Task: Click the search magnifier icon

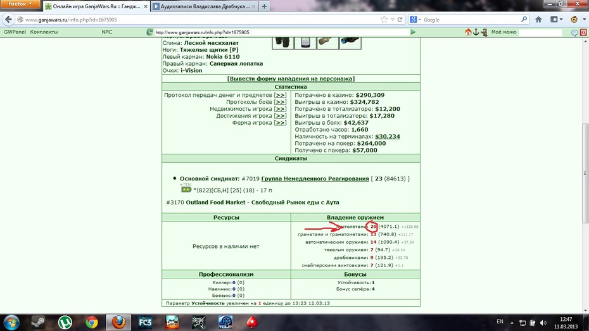Action: click(524, 19)
